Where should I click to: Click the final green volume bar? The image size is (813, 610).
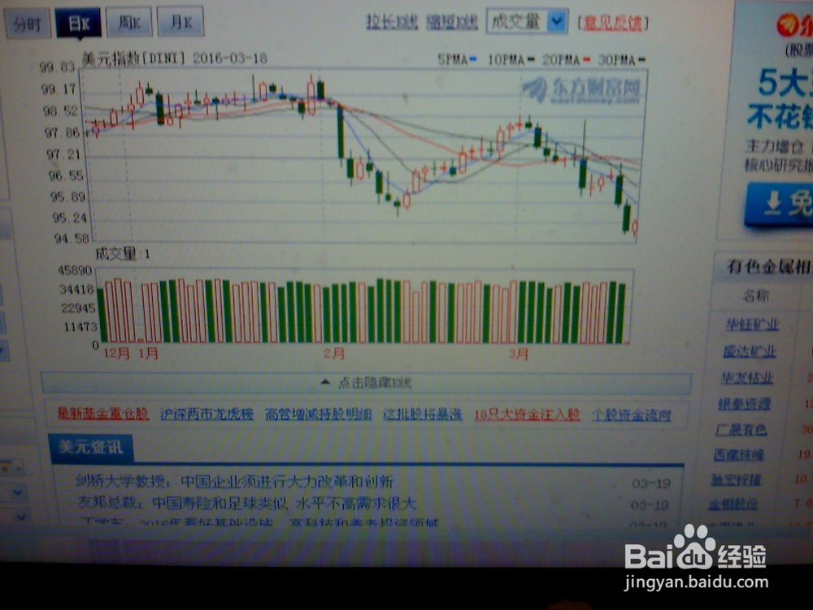click(x=622, y=313)
